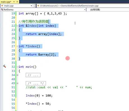
Task: Click the 'main' function name on line 32
Action: tap(29, 67)
